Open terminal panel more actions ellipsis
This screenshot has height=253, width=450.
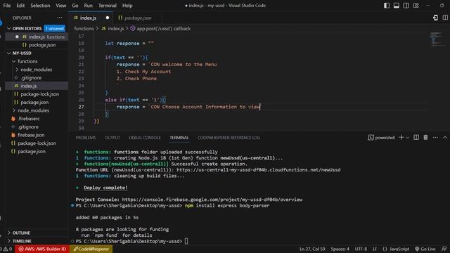[435, 138]
